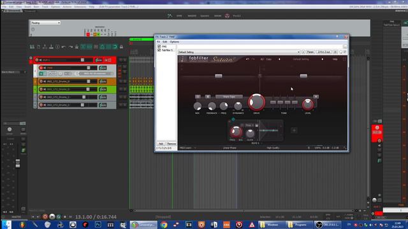Remove the Saturn band with X button
This screenshot has width=408, height=229.
coord(316,97)
